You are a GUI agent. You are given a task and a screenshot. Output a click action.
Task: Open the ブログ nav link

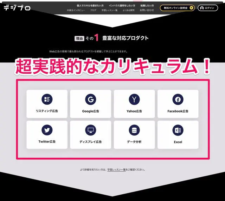click(x=93, y=10)
